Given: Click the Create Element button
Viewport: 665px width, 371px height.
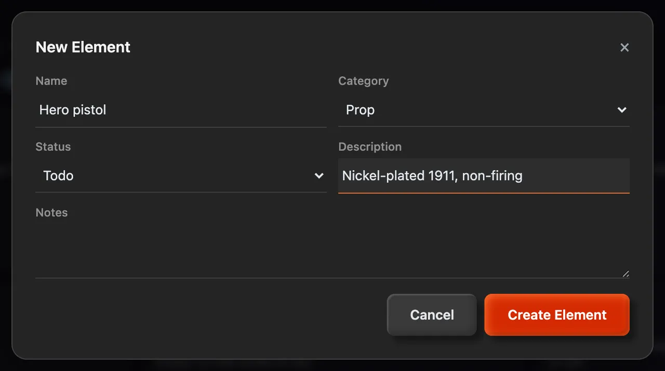Looking at the screenshot, I should click(x=557, y=315).
